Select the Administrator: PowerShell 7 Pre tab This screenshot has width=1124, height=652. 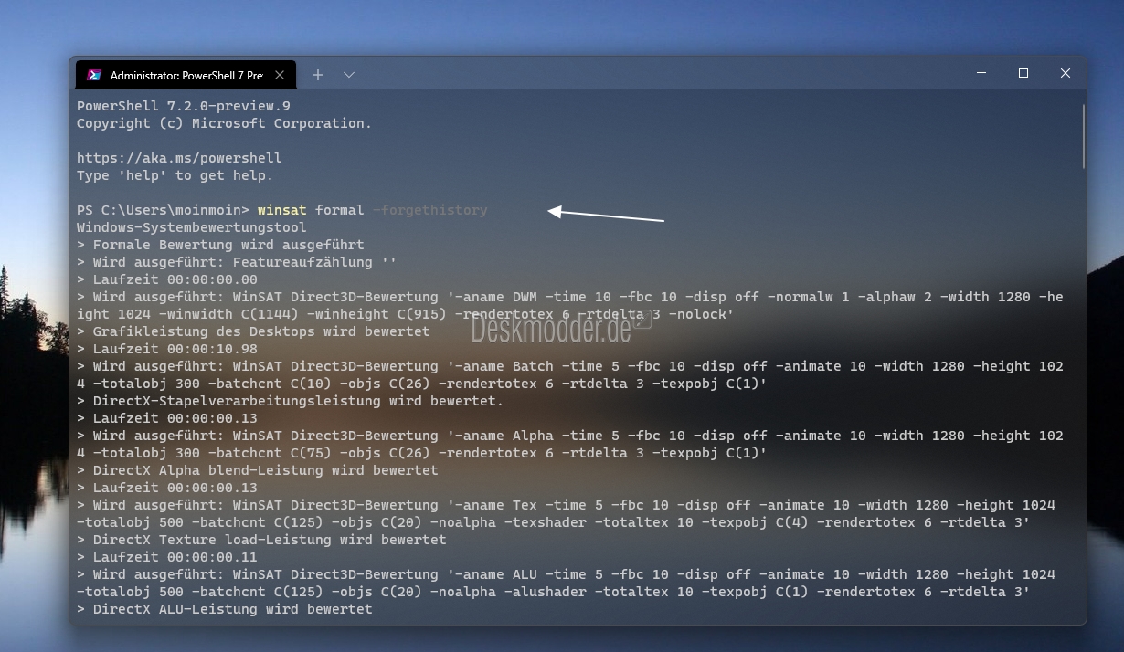click(x=186, y=75)
